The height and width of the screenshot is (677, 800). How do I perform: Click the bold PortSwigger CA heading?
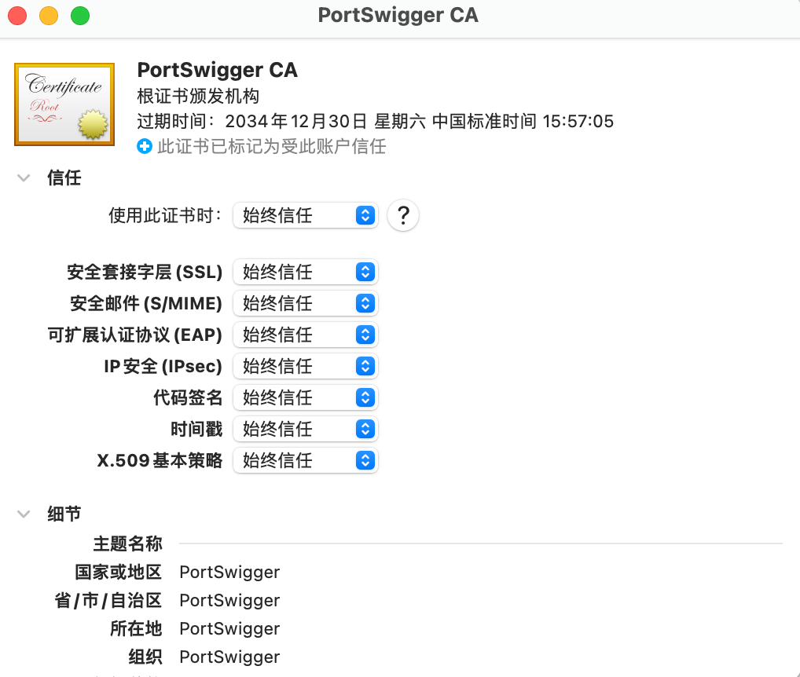218,70
